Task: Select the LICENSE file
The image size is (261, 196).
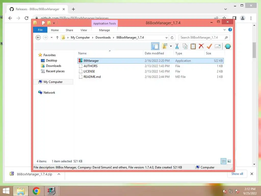Action: pyautogui.click(x=150, y=71)
